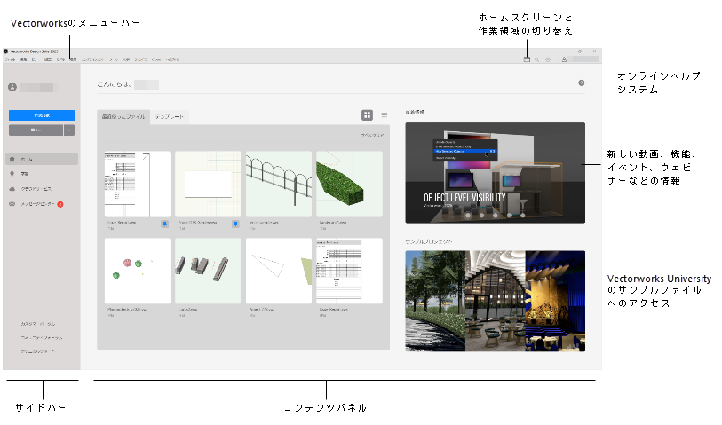Open the 編集 menu
The image size is (722, 425).
(23, 59)
